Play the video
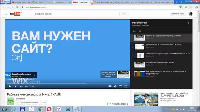 tap(10, 86)
